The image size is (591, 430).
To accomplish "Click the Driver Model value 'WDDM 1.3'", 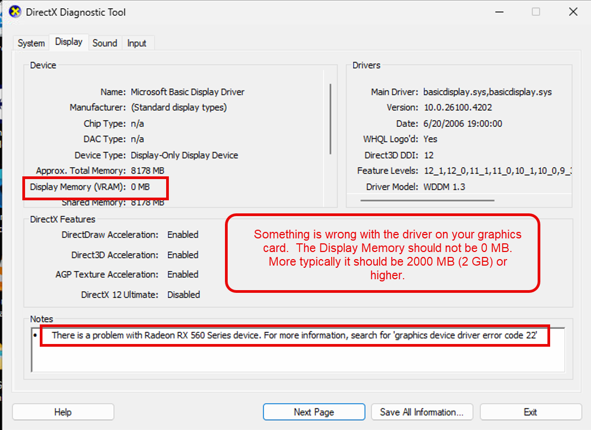I will [444, 187].
